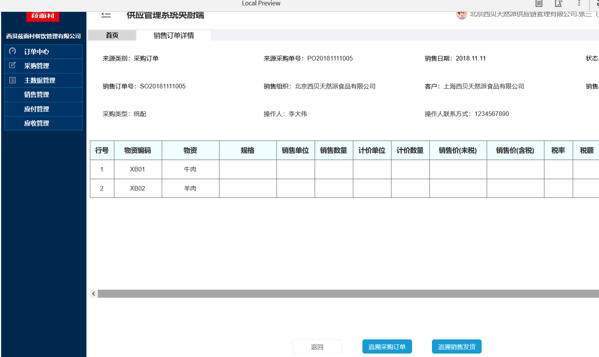Screen dimensions: 599x357
Task: Select the 羊肉 cell
Action: tap(190, 188)
